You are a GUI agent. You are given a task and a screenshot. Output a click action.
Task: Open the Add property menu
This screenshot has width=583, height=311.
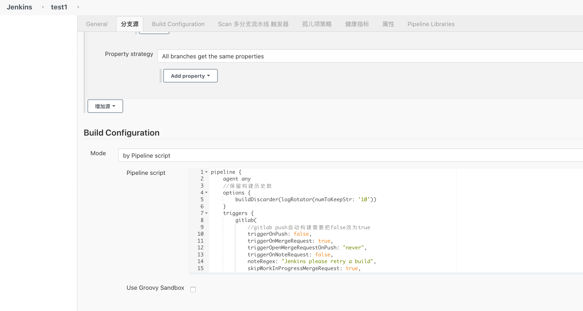coord(190,76)
